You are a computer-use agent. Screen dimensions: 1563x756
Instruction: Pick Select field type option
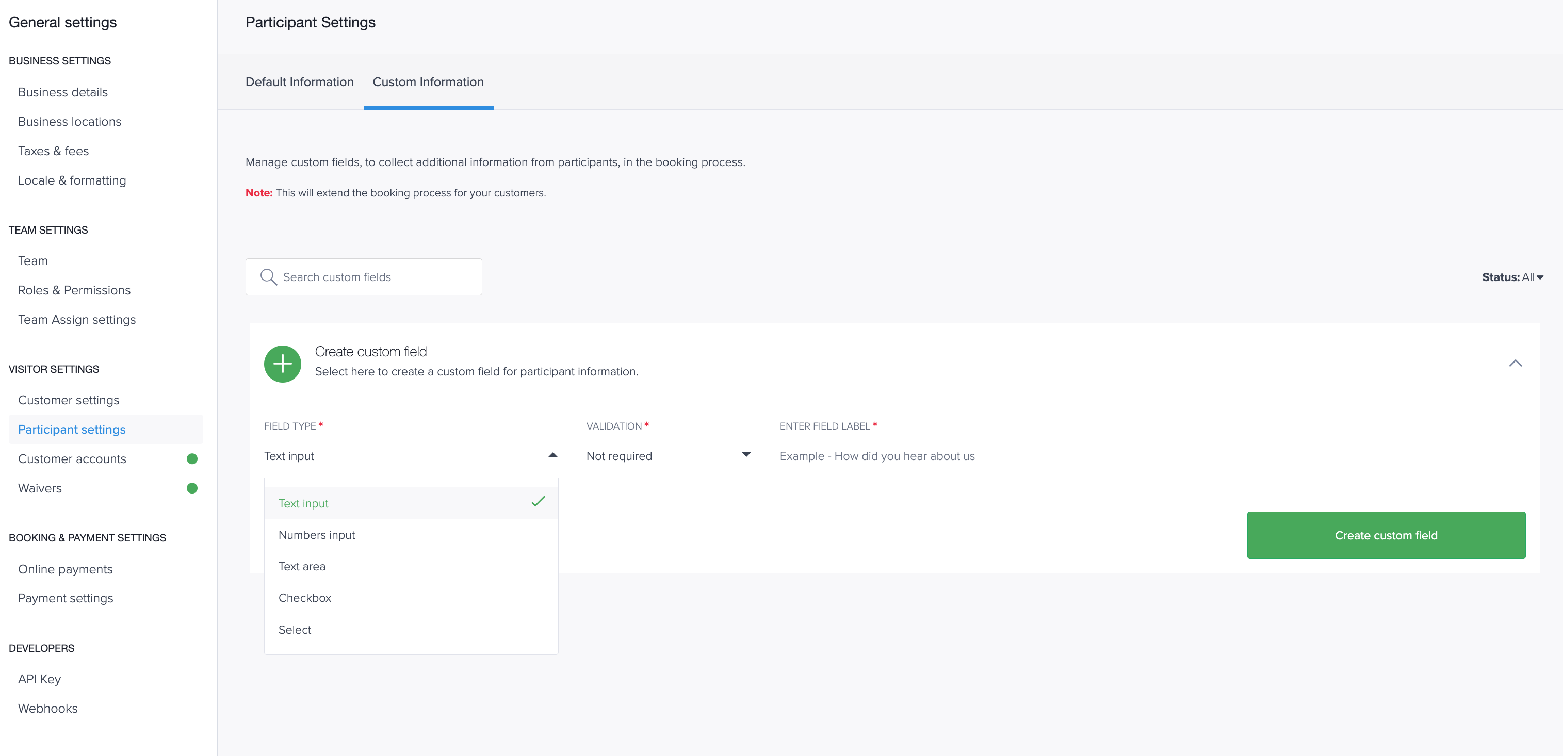pos(411,630)
